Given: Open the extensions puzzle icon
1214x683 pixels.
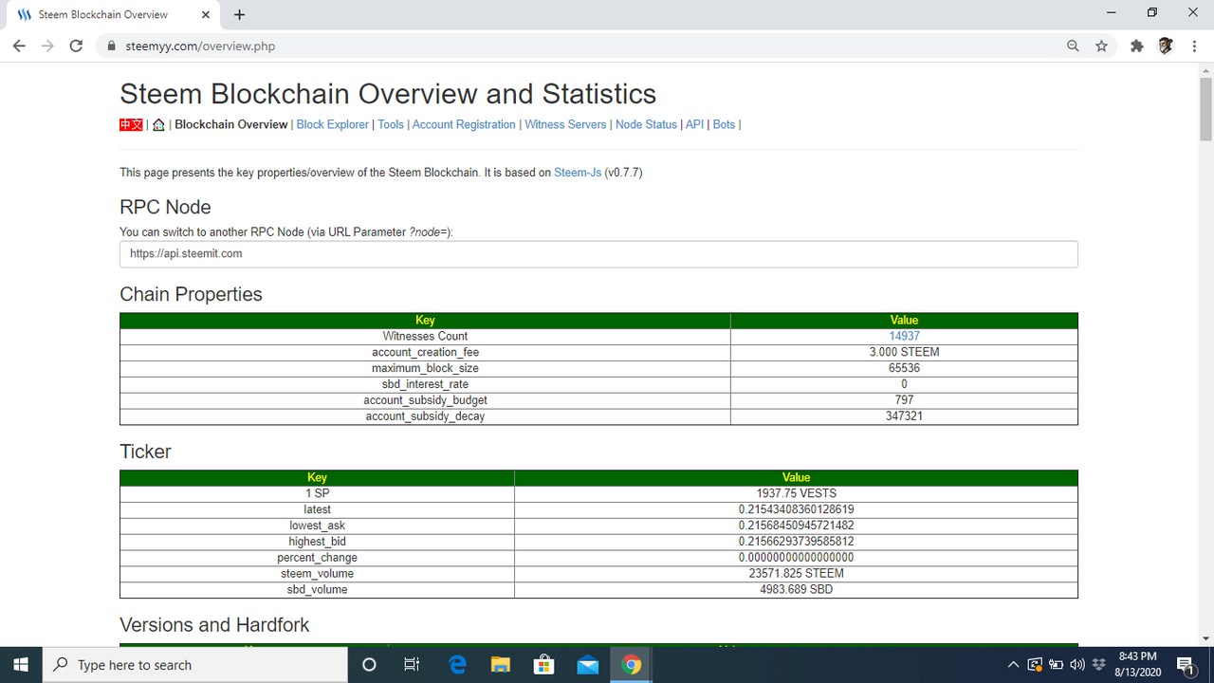Looking at the screenshot, I should [x=1137, y=46].
